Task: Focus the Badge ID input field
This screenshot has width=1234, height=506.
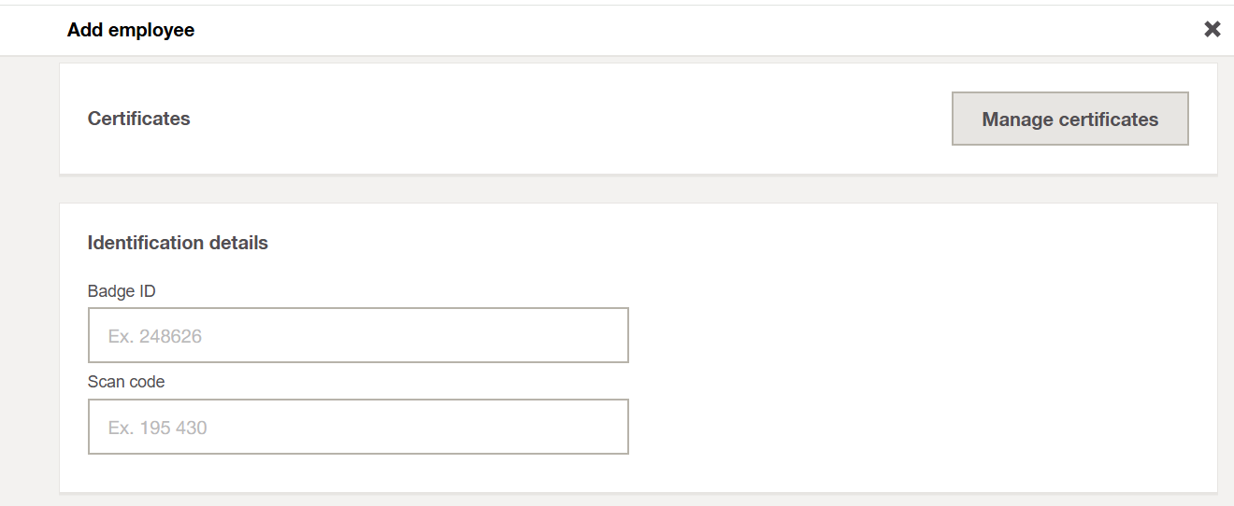Action: tap(358, 335)
